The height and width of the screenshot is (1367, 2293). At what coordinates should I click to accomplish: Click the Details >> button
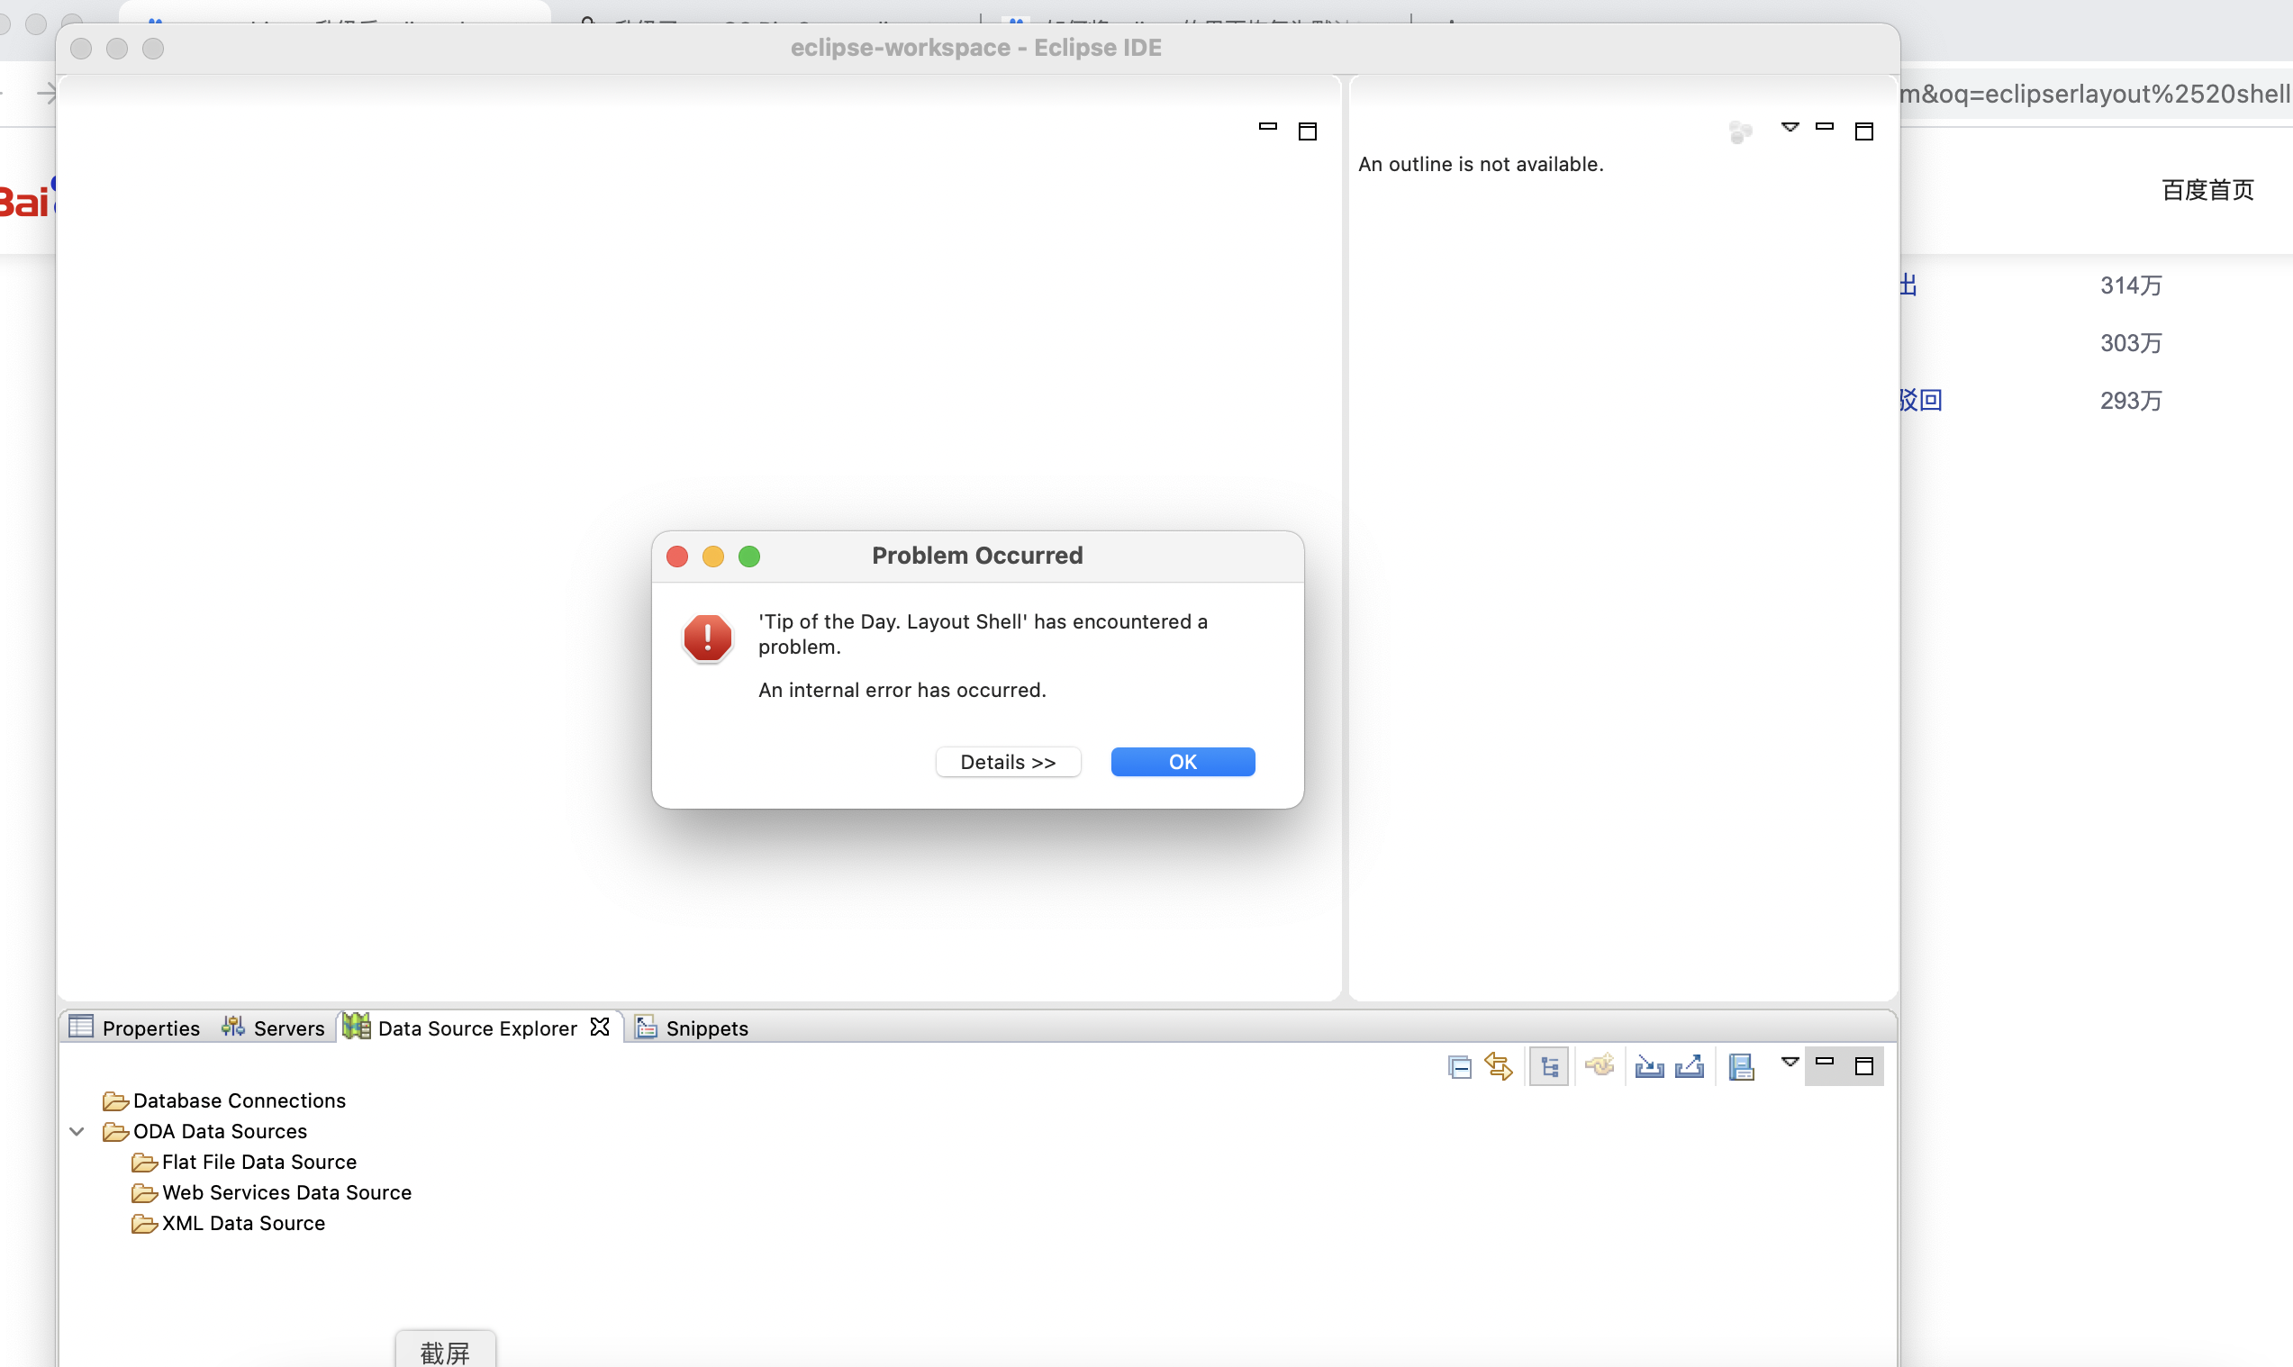pos(1008,762)
